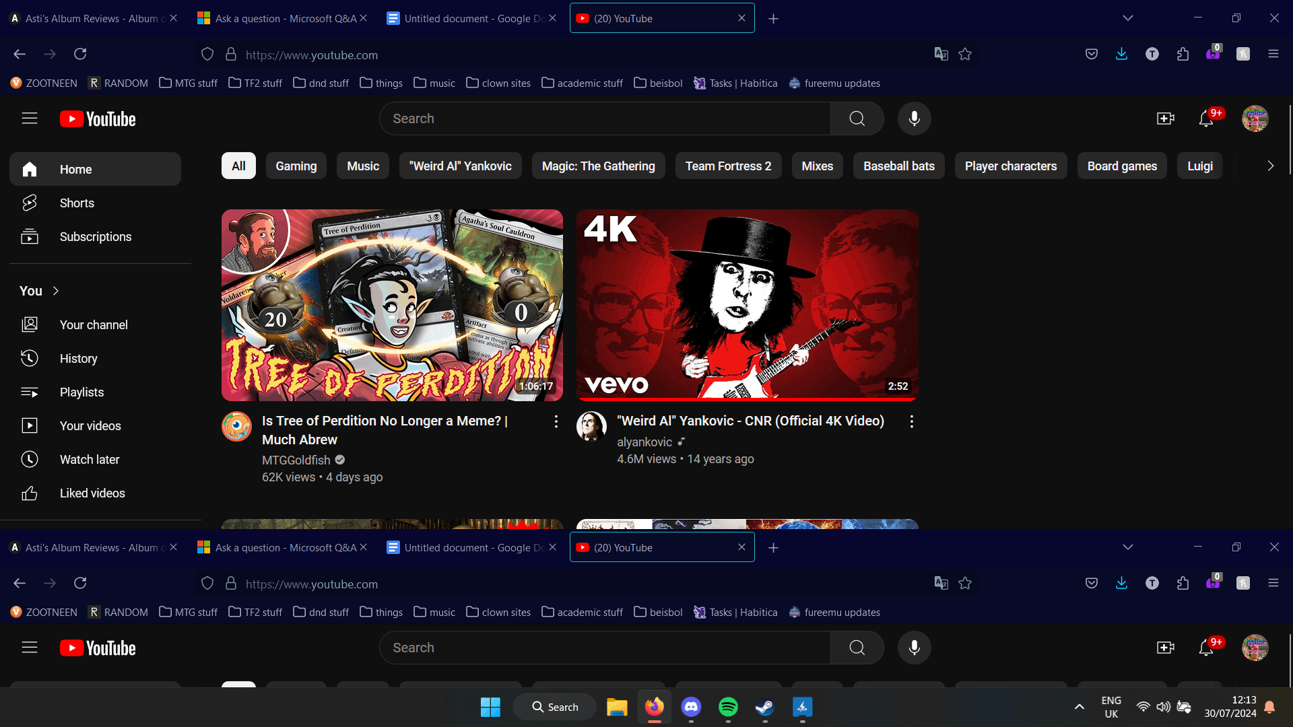Select the Music filter chip
This screenshot has width=1293, height=727.
[363, 166]
